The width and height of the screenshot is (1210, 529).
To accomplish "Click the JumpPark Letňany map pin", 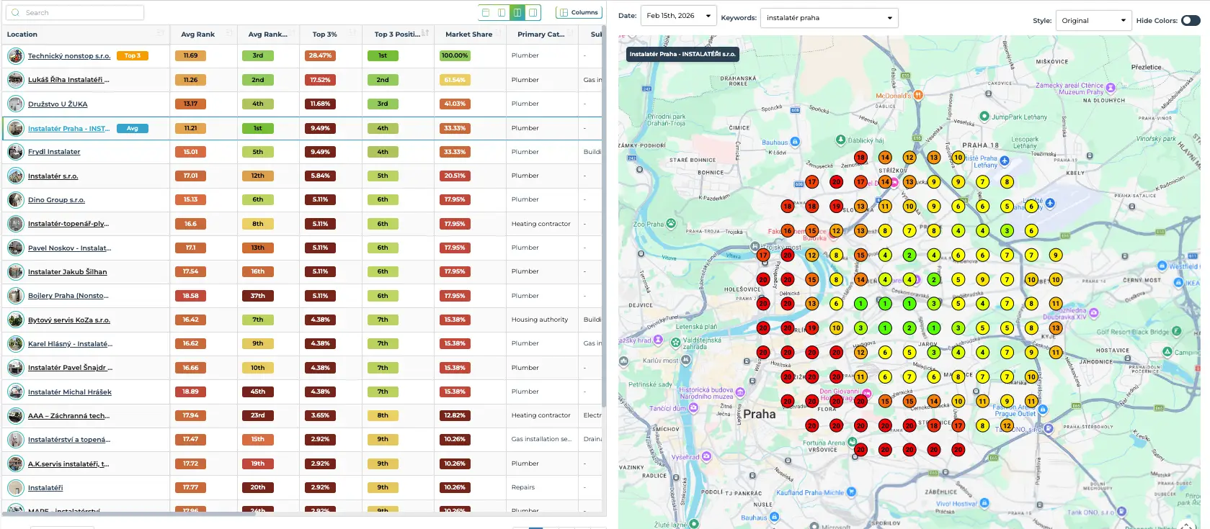I will 984,116.
